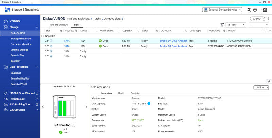Click SATA interface link for slot 1
This screenshot has width=272, height=138.
pyautogui.click(x=67, y=41)
